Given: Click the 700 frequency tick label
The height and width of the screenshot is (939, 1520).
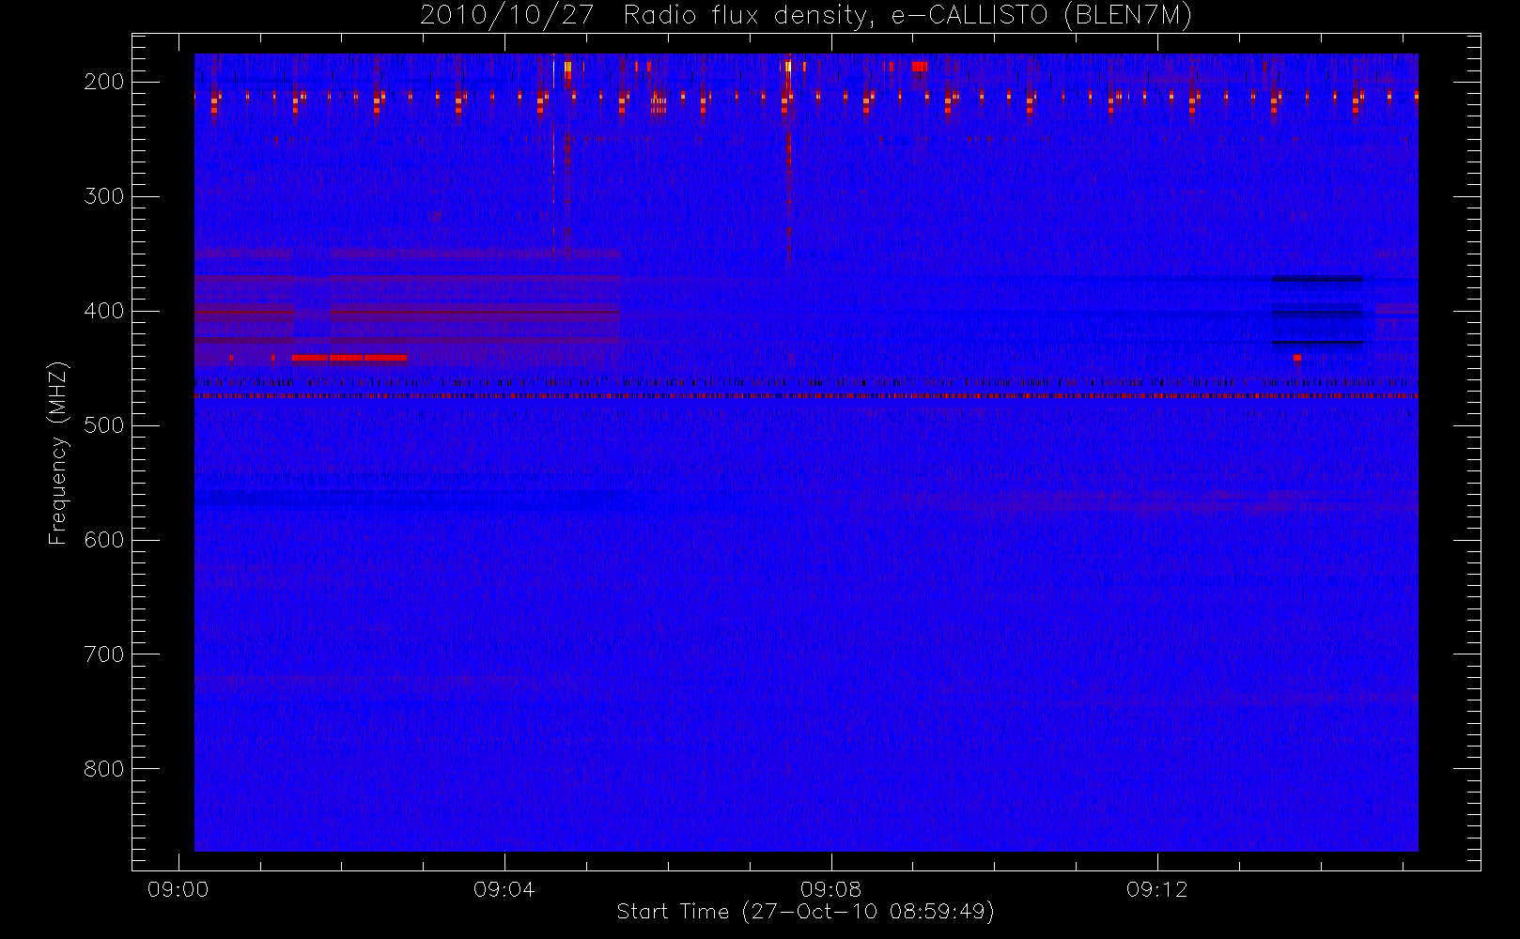Looking at the screenshot, I should point(104,654).
